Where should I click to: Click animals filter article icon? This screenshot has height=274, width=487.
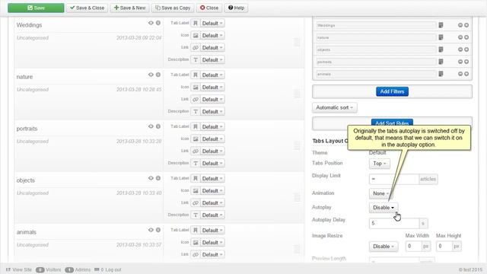441,74
